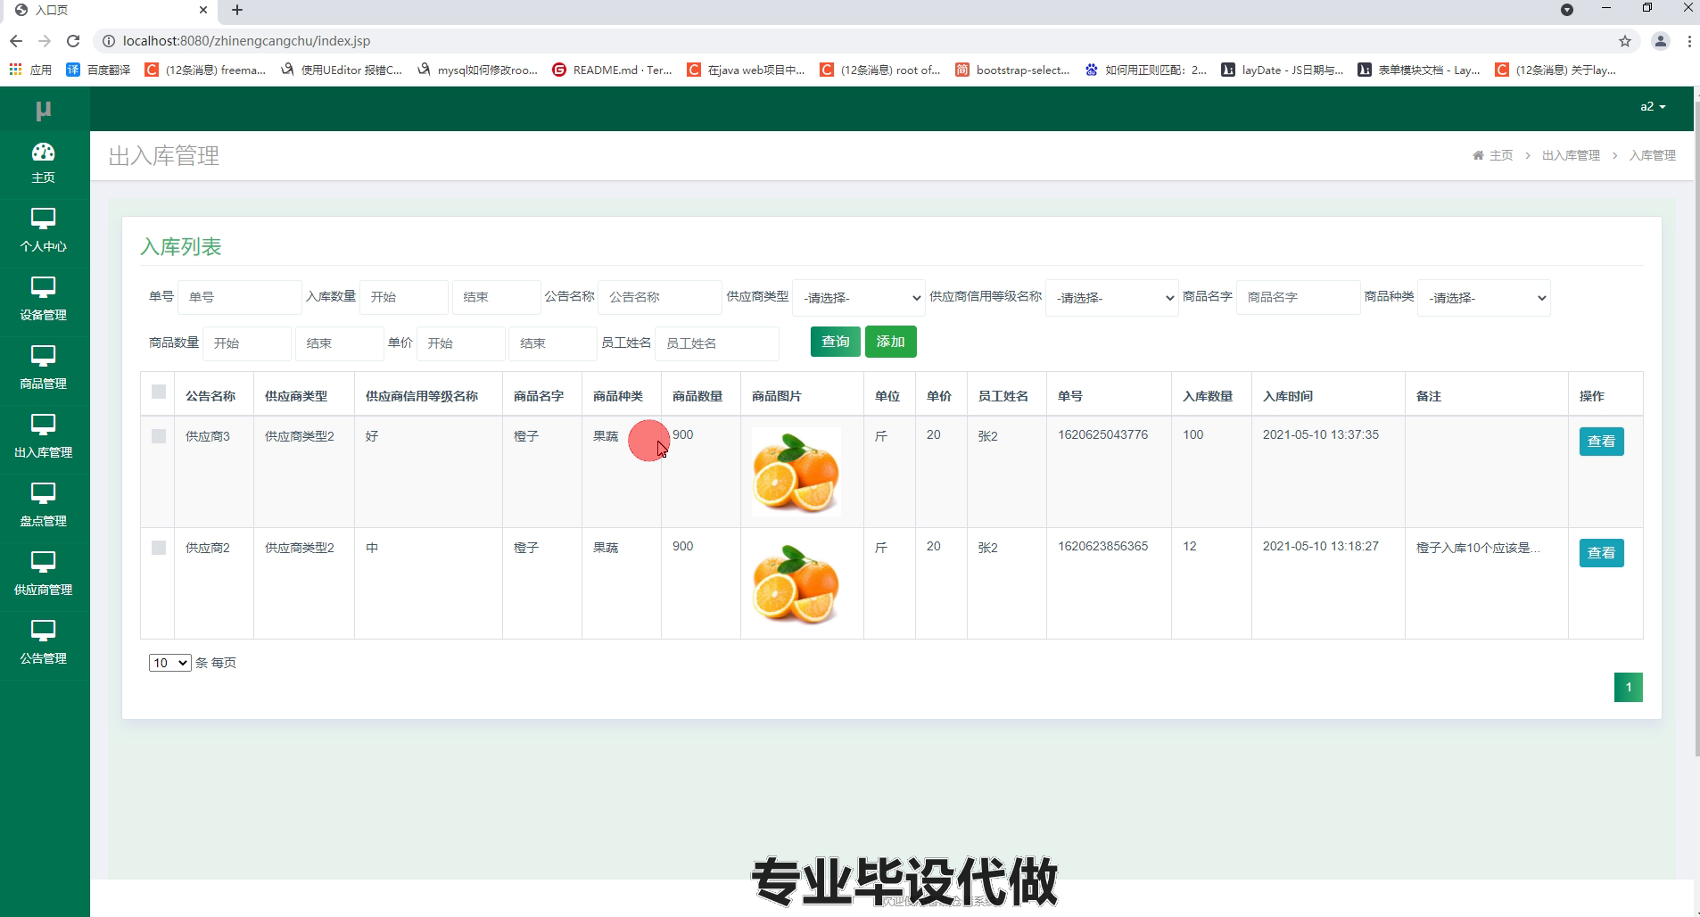Open 公告管理 monitor icon in sidebar
1700x917 pixels.
coord(43,631)
